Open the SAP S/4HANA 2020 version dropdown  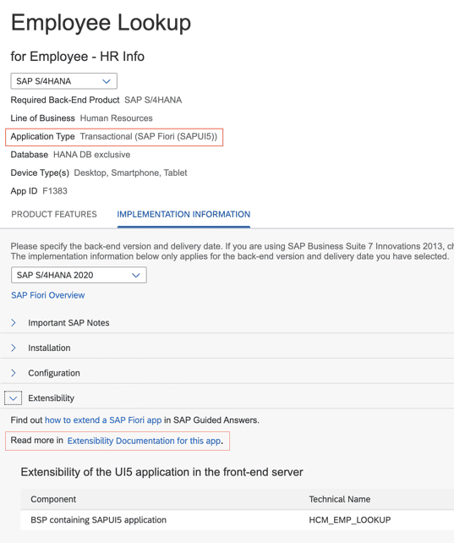pyautogui.click(x=79, y=275)
